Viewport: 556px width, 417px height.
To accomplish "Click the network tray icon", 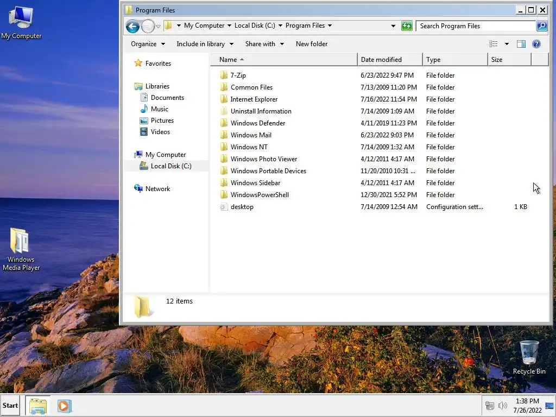I will pos(490,406).
